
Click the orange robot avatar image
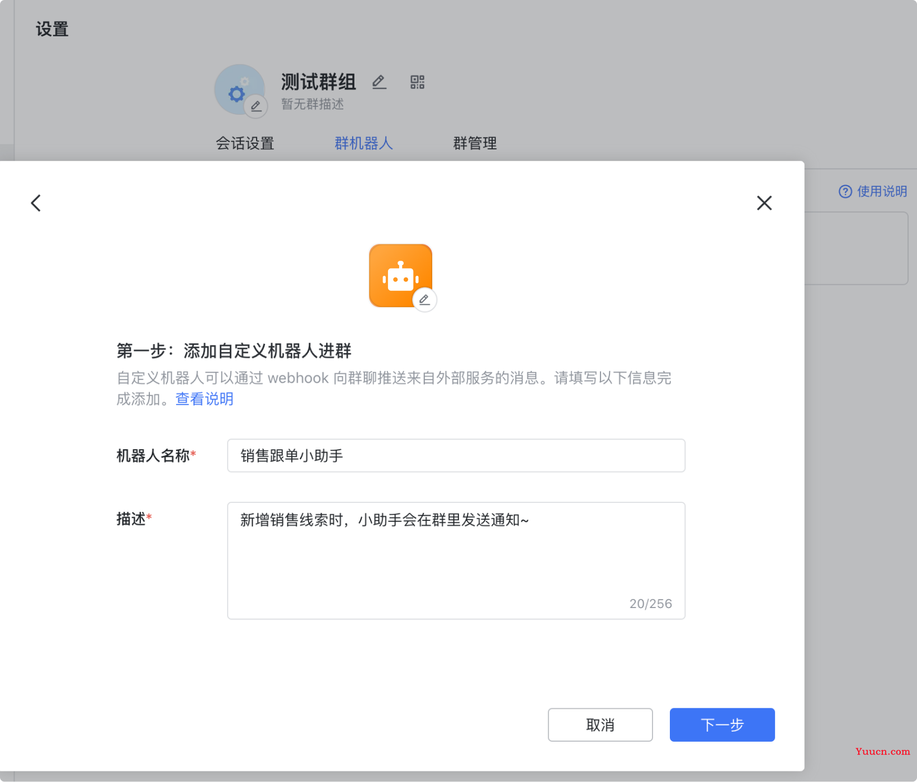tap(398, 273)
